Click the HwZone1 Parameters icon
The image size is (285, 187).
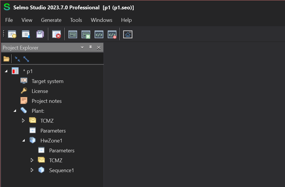tap(41, 150)
